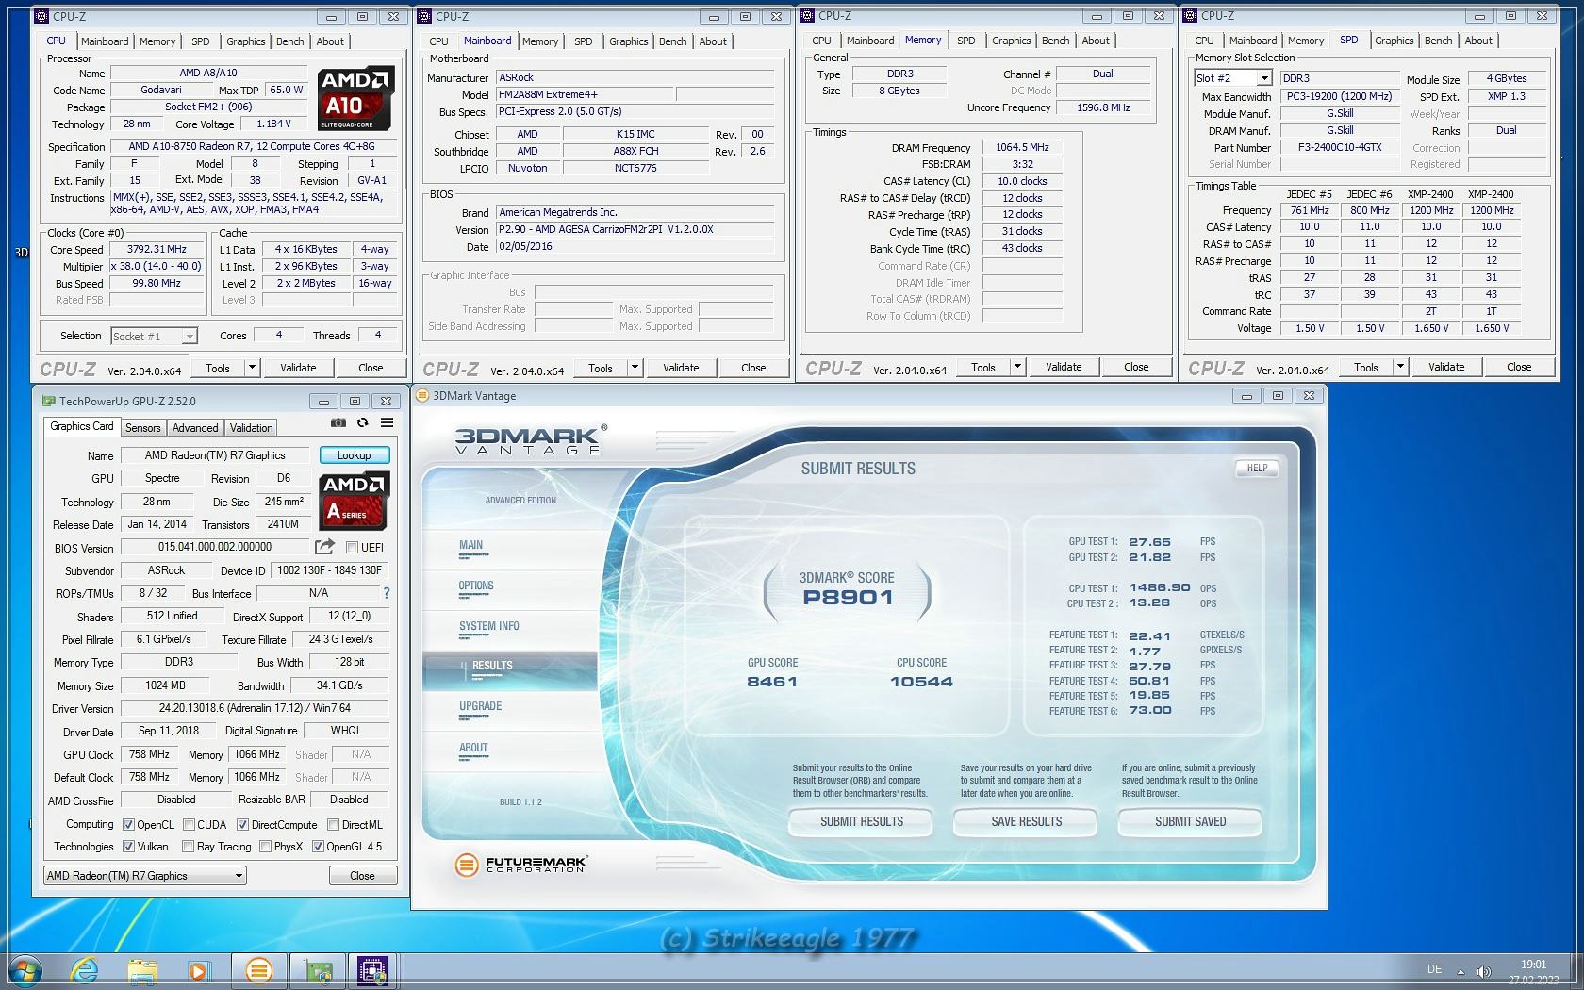Toggle the PhysX checkbox
The width and height of the screenshot is (1584, 990).
(x=265, y=847)
